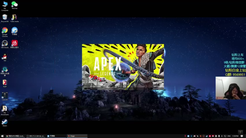Viewport: 246px width, 138px height.
Task: Click the Apex Legends splash image
Action: pos(123,67)
